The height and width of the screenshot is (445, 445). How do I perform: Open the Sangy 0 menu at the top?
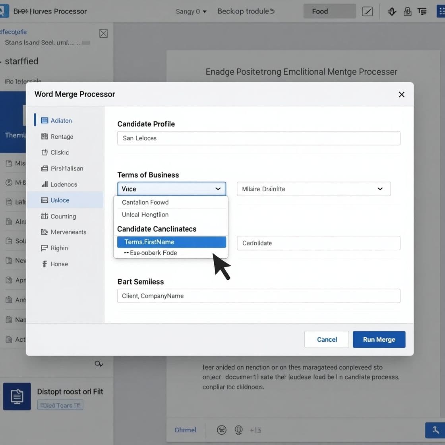(191, 12)
